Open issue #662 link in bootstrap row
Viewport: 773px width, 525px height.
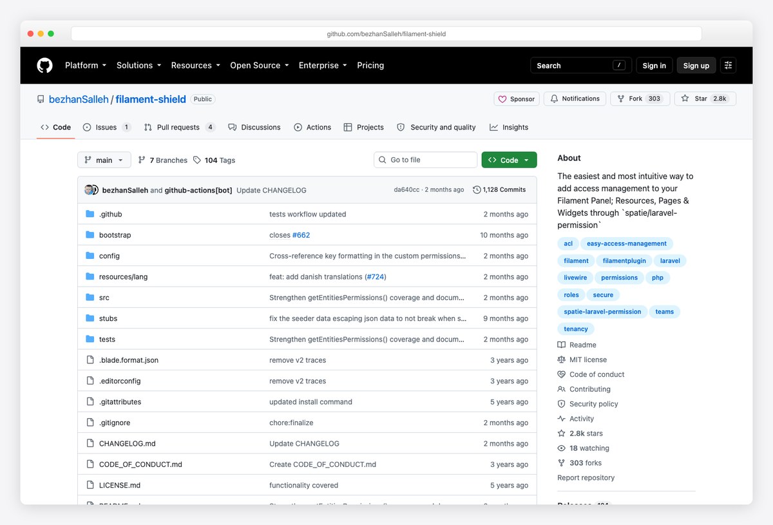(301, 235)
